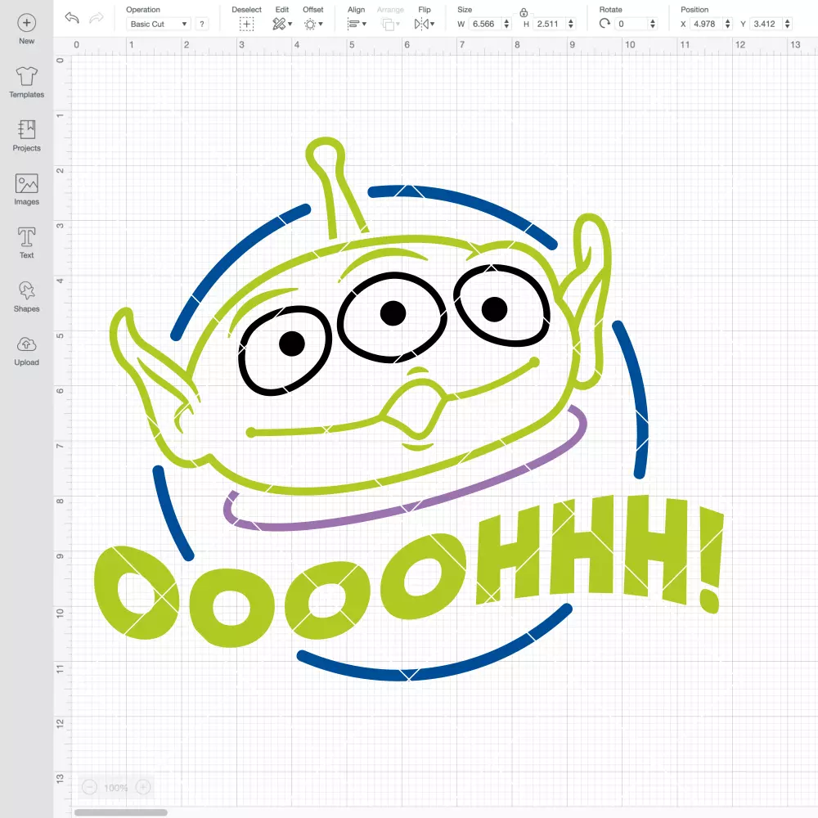Click the Width size input field
The height and width of the screenshot is (818, 818).
coord(484,24)
